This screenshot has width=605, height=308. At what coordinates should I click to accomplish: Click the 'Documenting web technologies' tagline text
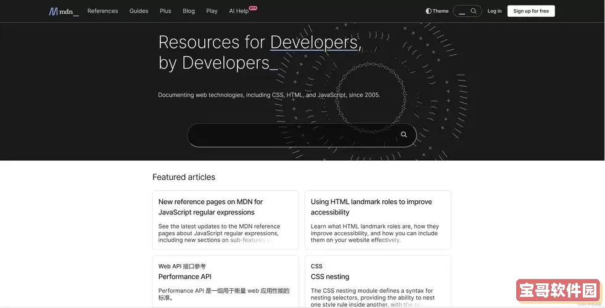click(269, 95)
